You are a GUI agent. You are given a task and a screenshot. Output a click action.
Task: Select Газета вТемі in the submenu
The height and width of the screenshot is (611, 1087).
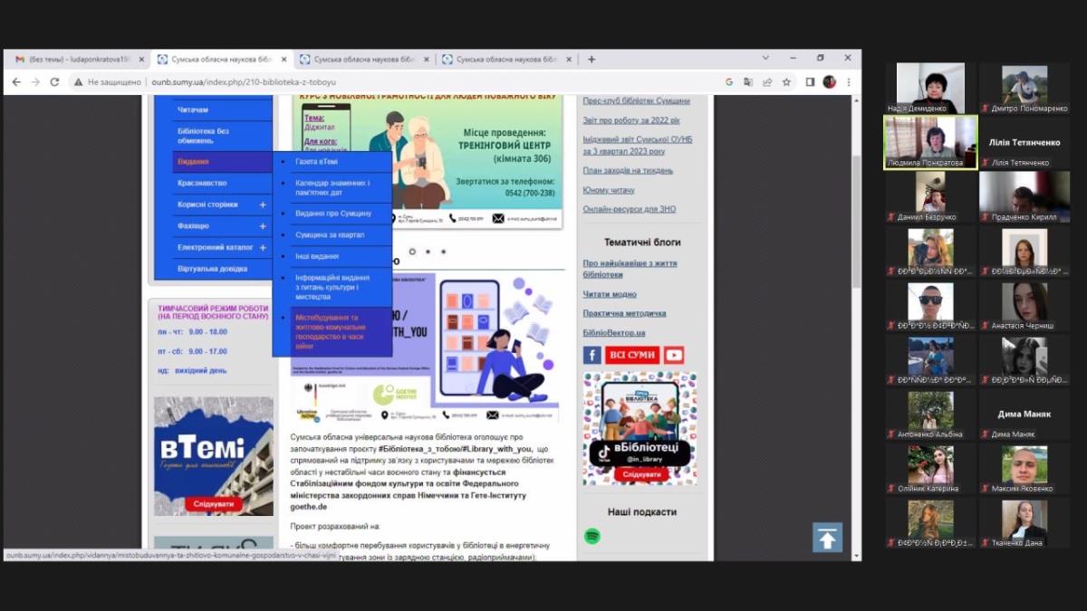coord(316,162)
